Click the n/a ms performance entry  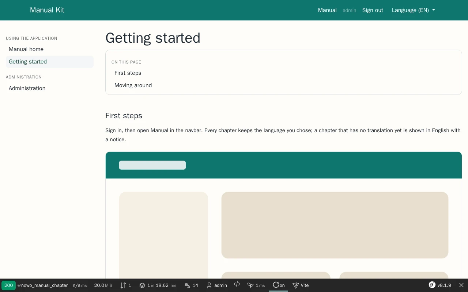(80, 285)
